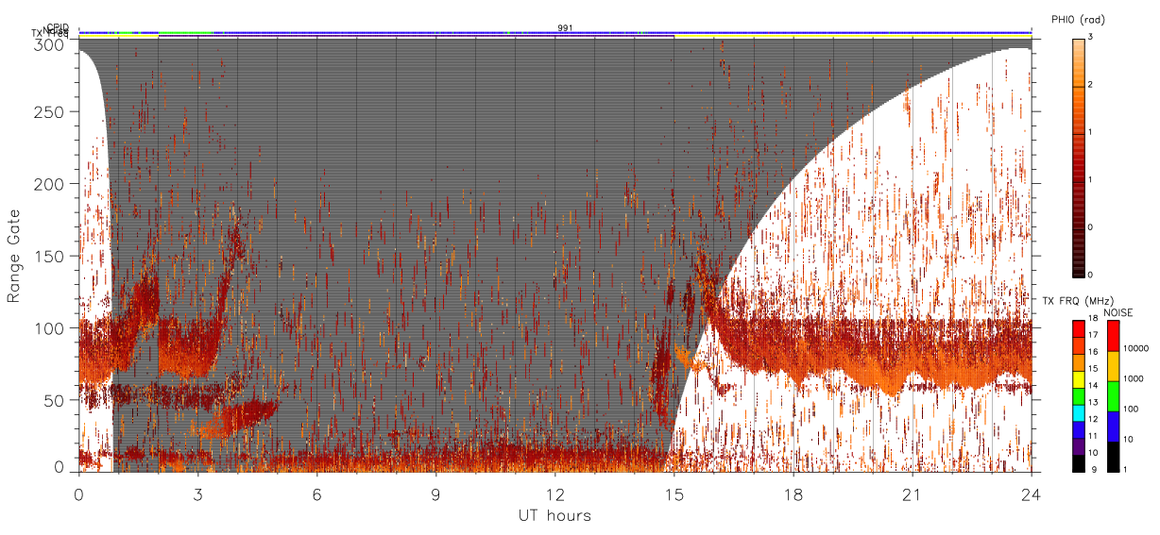The height and width of the screenshot is (535, 1160).
Task: Click the 'PHI0 (rad)' colorbar title
Action: (1078, 20)
